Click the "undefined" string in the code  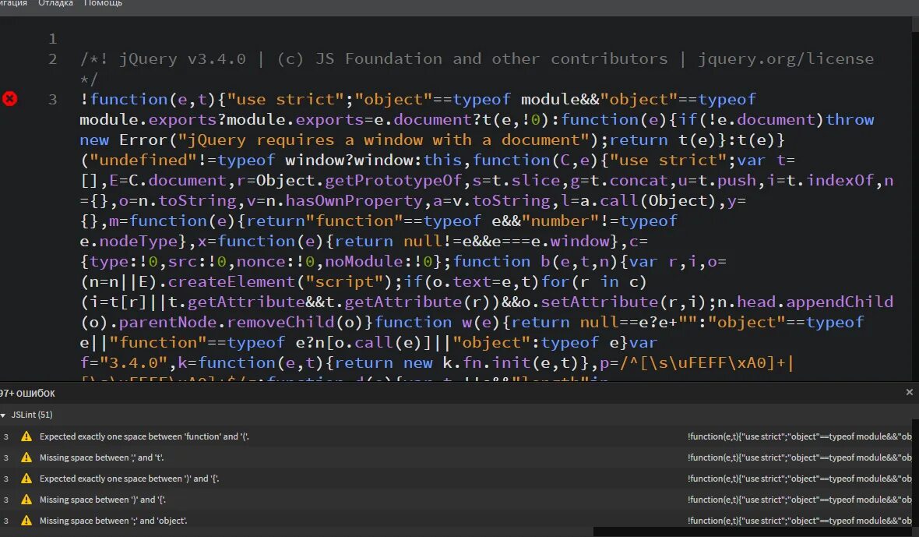(x=143, y=160)
